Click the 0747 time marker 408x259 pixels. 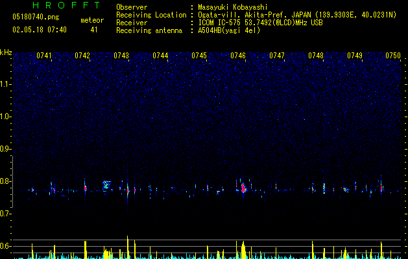point(277,56)
